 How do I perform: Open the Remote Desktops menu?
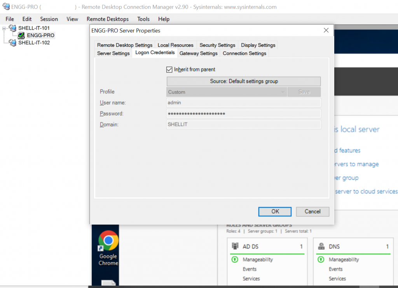tap(108, 19)
